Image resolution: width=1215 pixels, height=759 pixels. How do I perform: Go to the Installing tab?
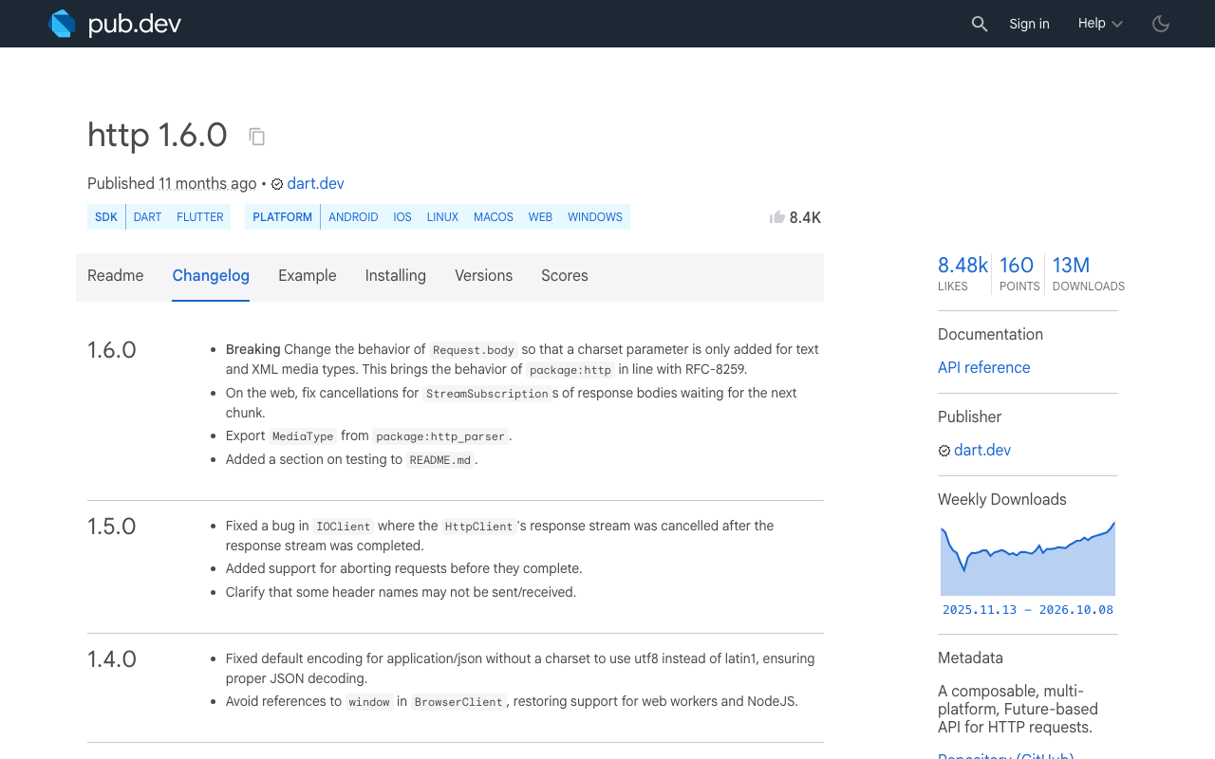click(396, 276)
